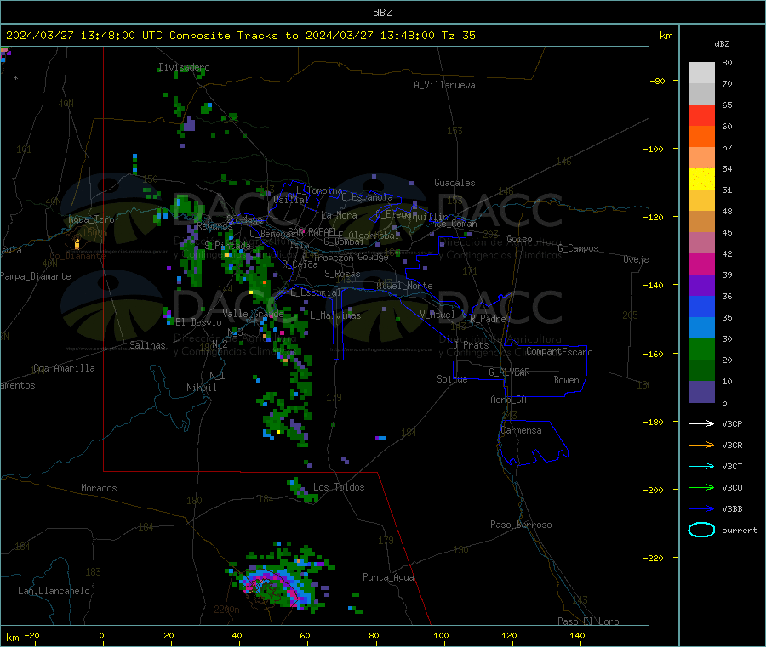Viewport: 766px width, 647px height.
Task: Click the dBZ title at top
Action: point(382,13)
